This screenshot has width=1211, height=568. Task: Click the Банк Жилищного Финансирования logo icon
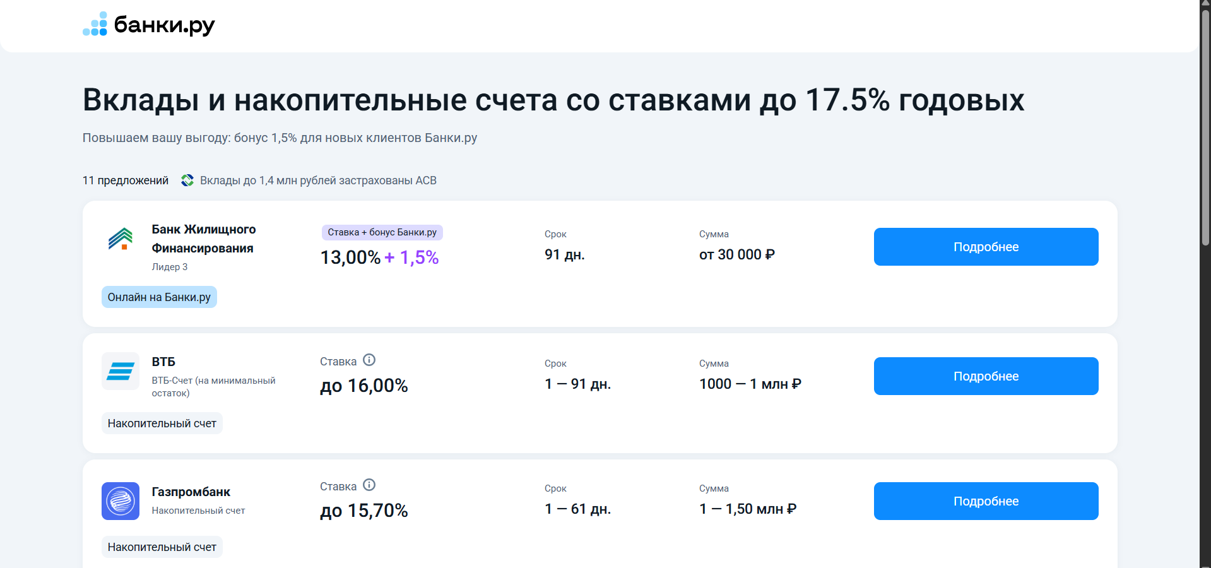coord(121,239)
